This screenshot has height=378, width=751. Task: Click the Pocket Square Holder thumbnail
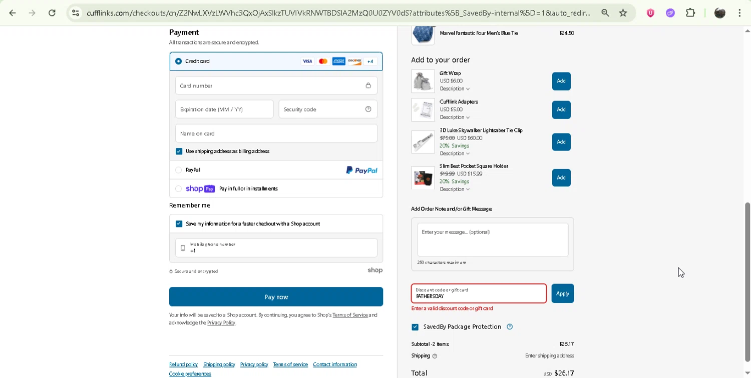point(423,177)
